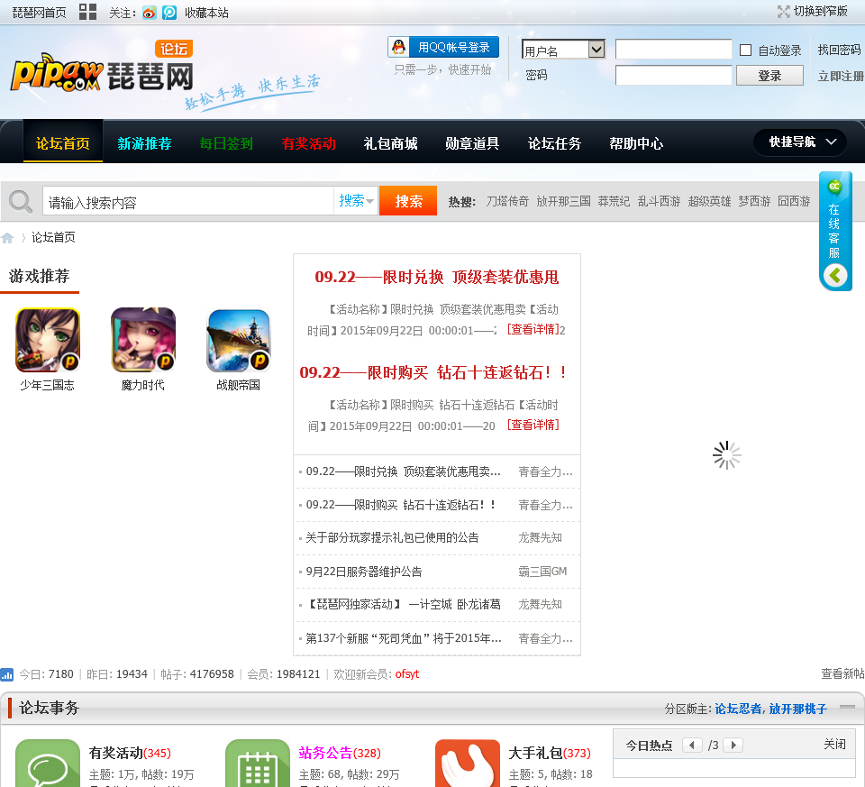
Task: Open headline 09.22限时兑换 顶级套装优惠甩
Action: [437, 277]
